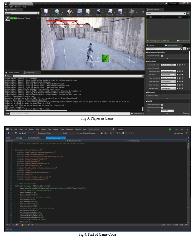This screenshot has height=240, width=196.
Task: Collapse the Game Mode section
Action: tap(147, 61)
